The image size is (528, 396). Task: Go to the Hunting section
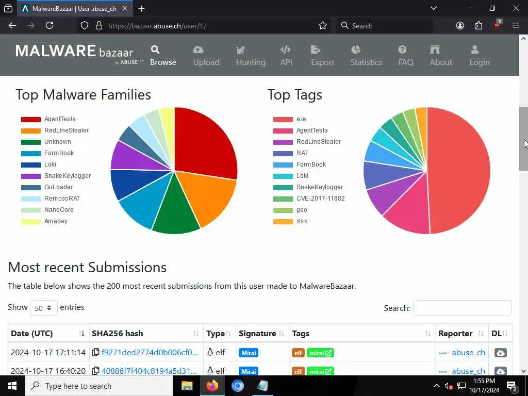[x=251, y=56]
